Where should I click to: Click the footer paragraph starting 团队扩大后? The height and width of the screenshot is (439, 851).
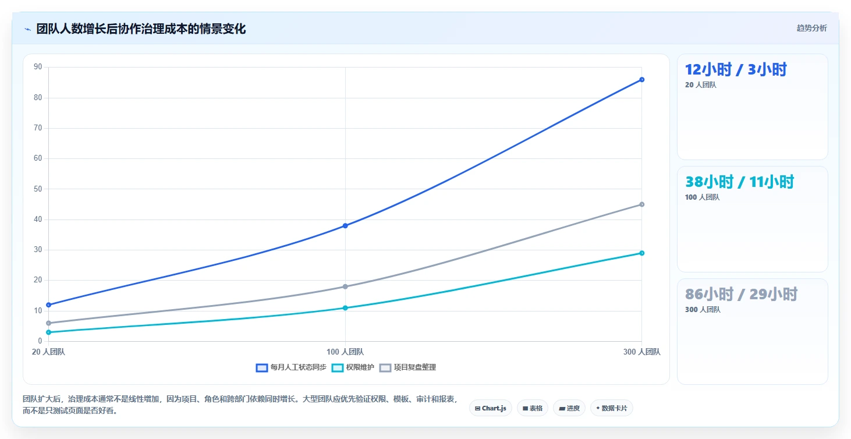(240, 405)
